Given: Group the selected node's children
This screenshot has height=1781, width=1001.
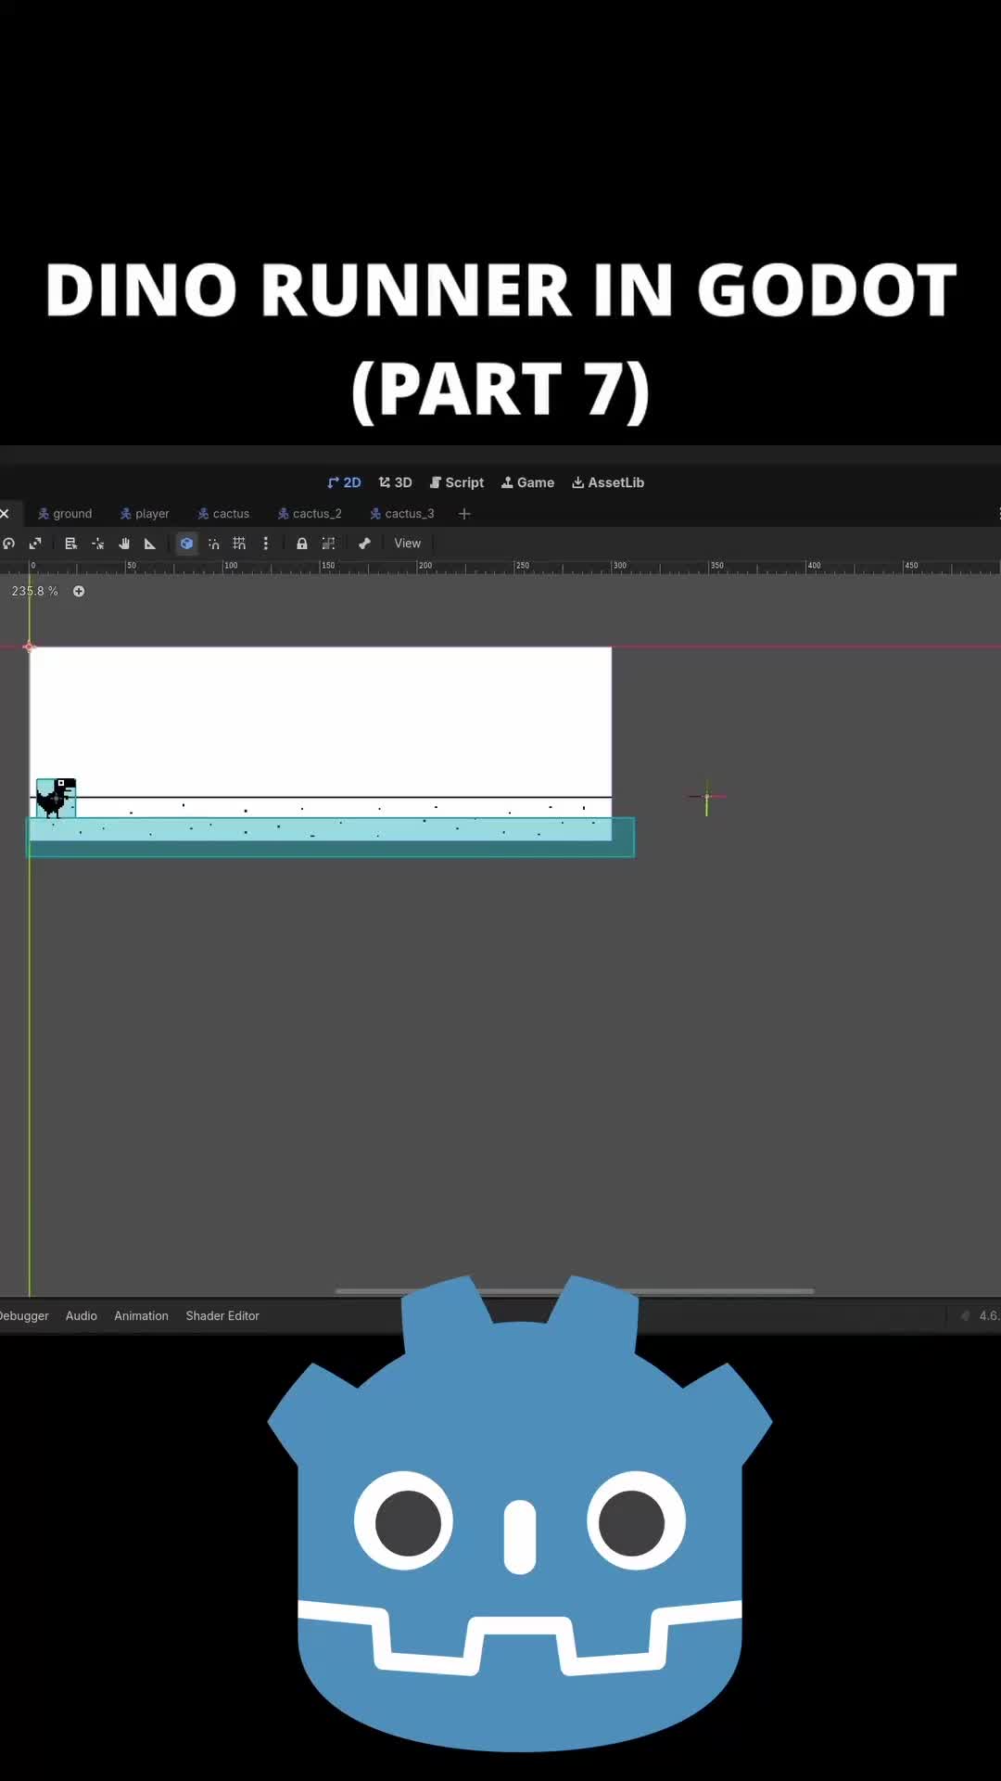Looking at the screenshot, I should click(x=328, y=544).
